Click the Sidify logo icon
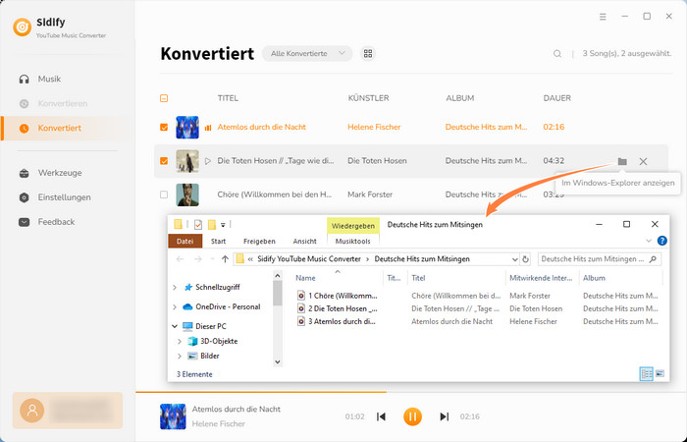Viewport: 687px width, 442px height. click(x=22, y=28)
